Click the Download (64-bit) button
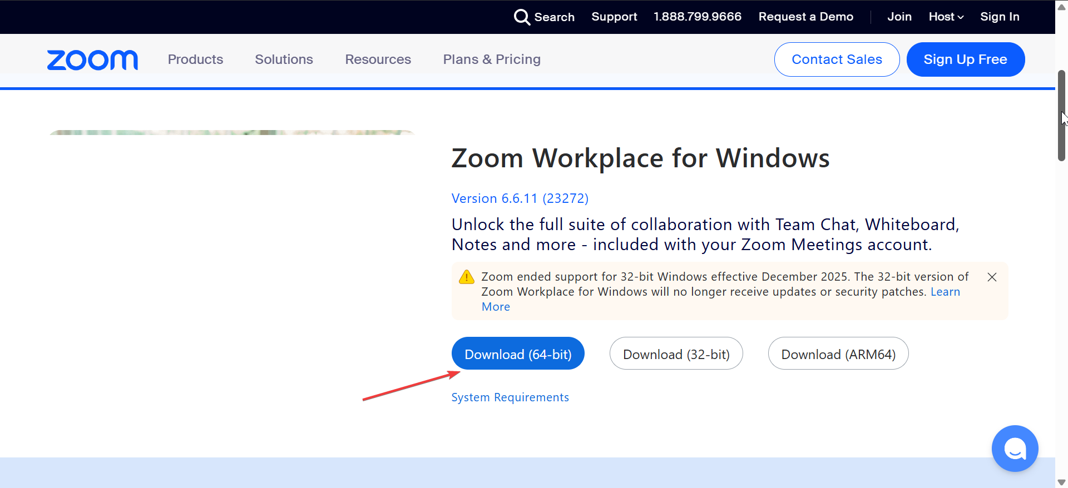The image size is (1068, 488). point(518,354)
